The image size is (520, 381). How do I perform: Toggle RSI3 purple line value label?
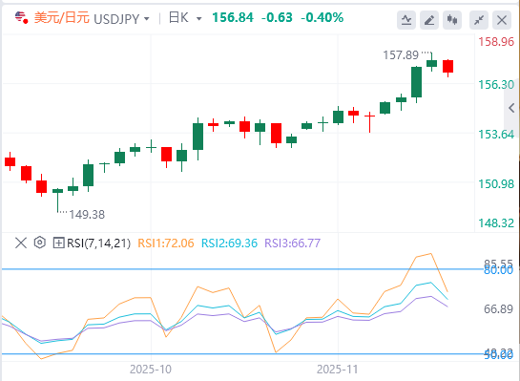(x=293, y=243)
